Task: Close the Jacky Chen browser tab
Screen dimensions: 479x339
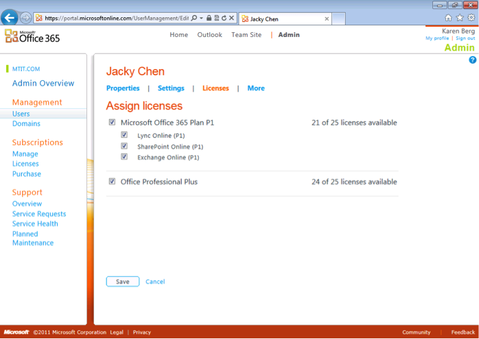Action: pos(327,19)
